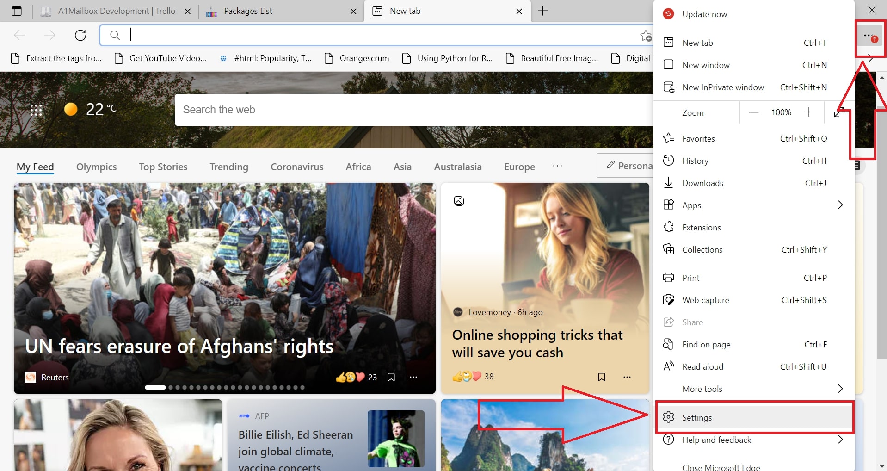Increase page zoom with the plus control
Viewport: 887px width, 471px height.
pos(809,112)
